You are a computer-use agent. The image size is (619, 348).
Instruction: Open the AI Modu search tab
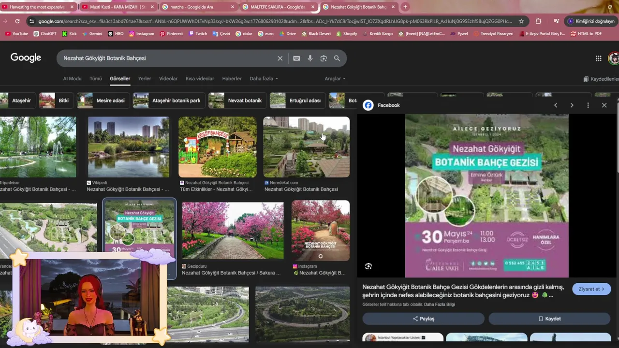(72, 79)
